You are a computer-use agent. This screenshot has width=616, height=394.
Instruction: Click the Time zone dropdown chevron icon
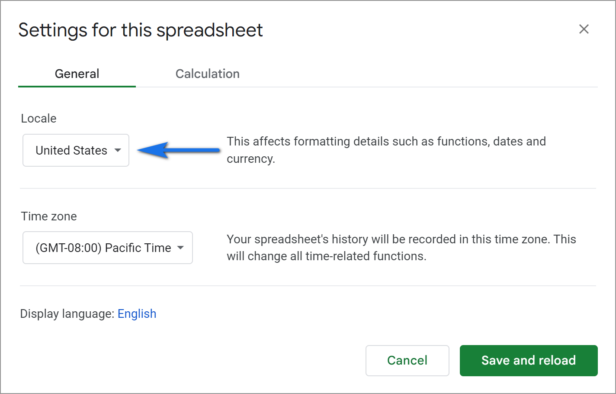pyautogui.click(x=181, y=248)
